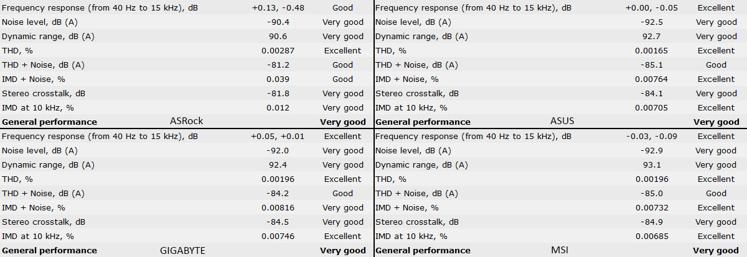Select MSI dynamic range value 93.1
The height and width of the screenshot is (257, 747).
click(x=651, y=165)
